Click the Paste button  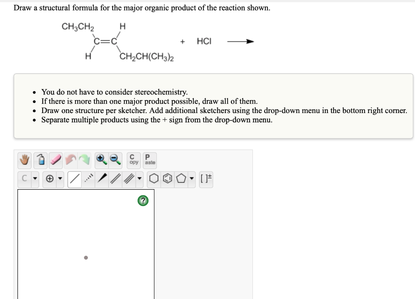click(150, 160)
